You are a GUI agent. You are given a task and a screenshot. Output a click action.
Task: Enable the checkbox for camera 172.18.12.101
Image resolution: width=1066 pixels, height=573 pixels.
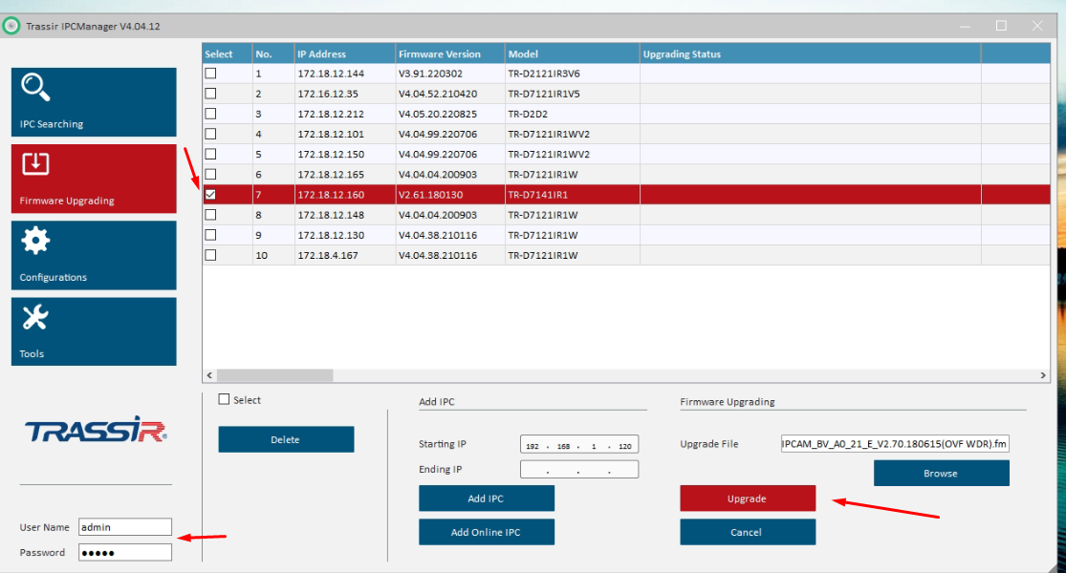(x=210, y=134)
